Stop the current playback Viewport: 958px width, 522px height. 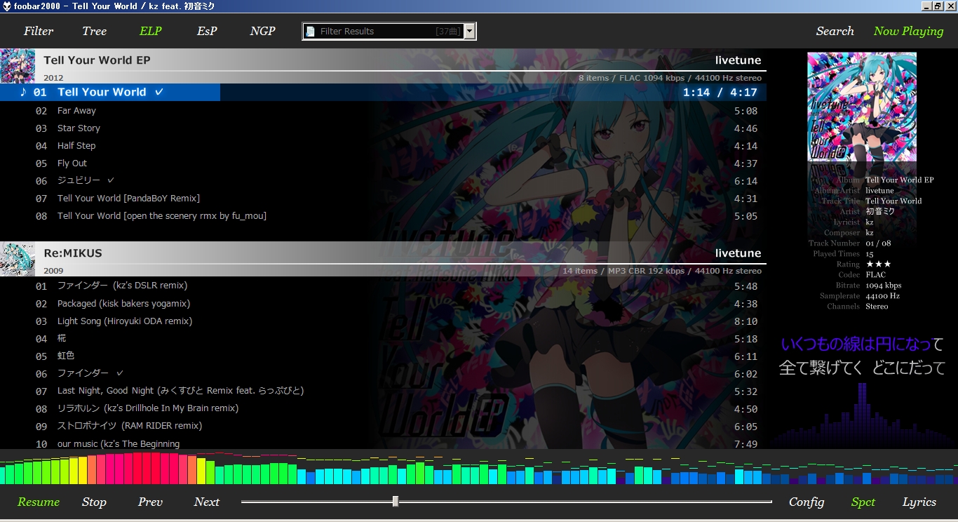pos(94,502)
